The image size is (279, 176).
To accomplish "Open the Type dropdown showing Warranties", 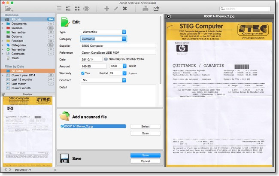I will (x=103, y=32).
